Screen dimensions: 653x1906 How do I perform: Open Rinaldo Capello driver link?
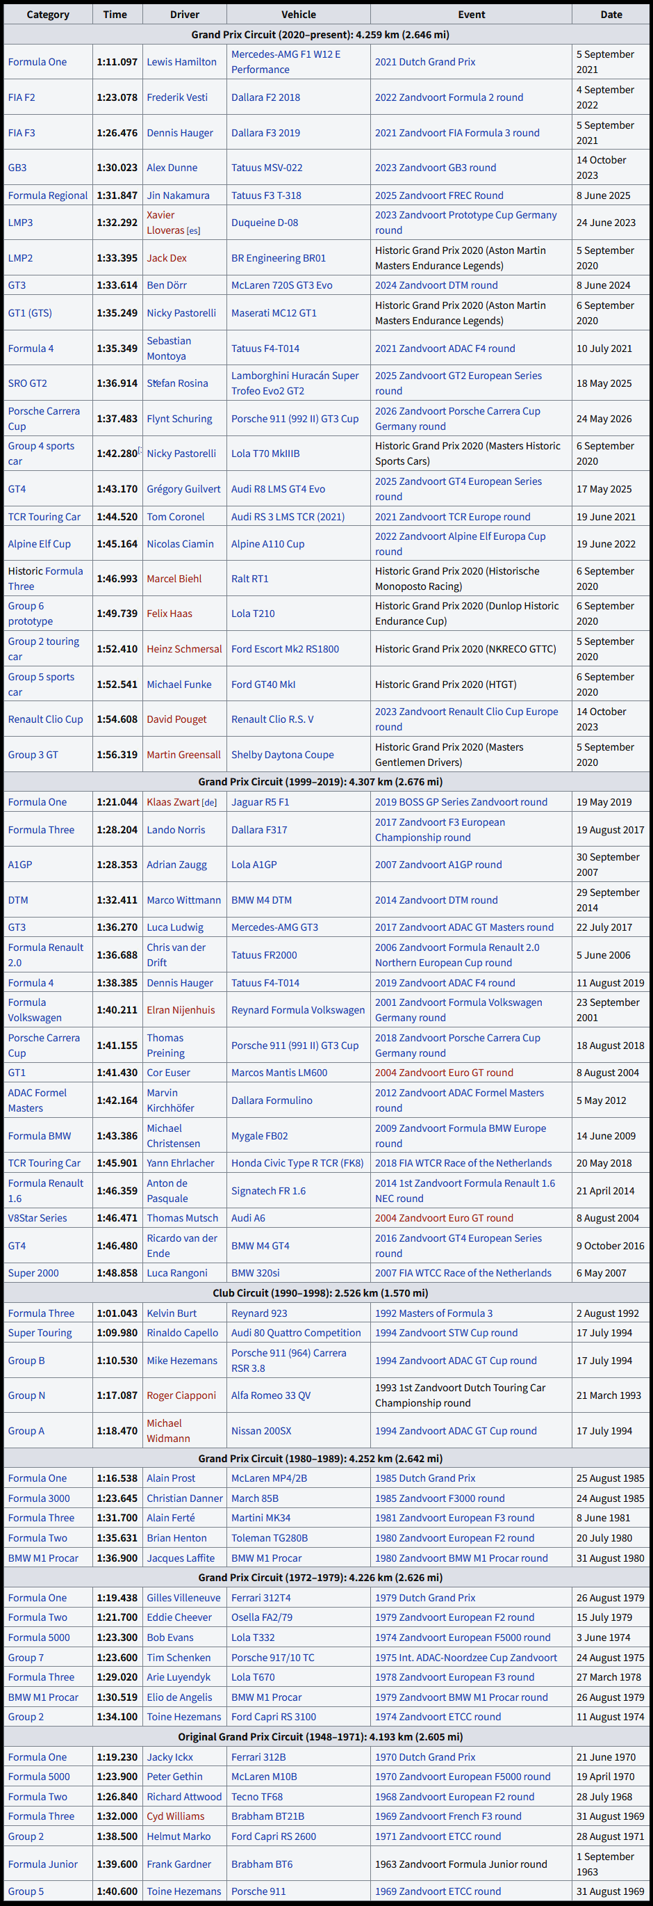[183, 1333]
